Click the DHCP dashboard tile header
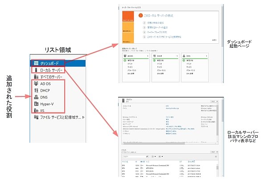Screen dimensions: 263x180 click(165, 56)
